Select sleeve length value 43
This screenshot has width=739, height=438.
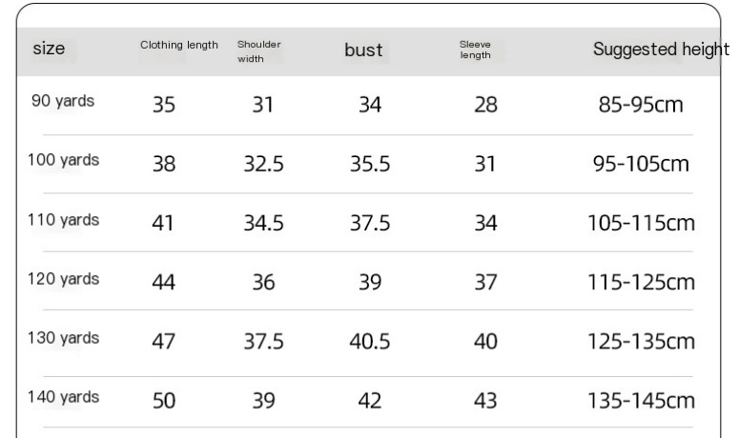(486, 402)
